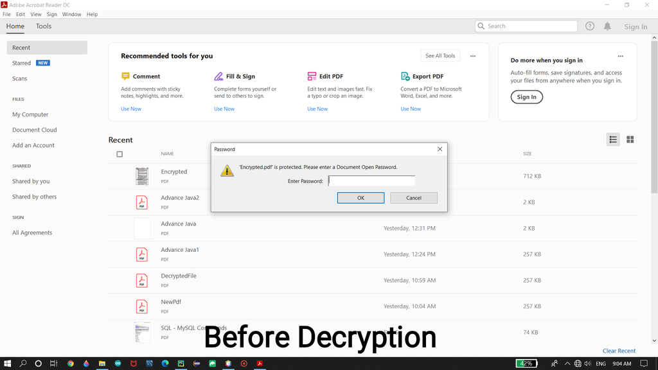
Task: Open recommended tools more options ellipsis
Action: (473, 56)
